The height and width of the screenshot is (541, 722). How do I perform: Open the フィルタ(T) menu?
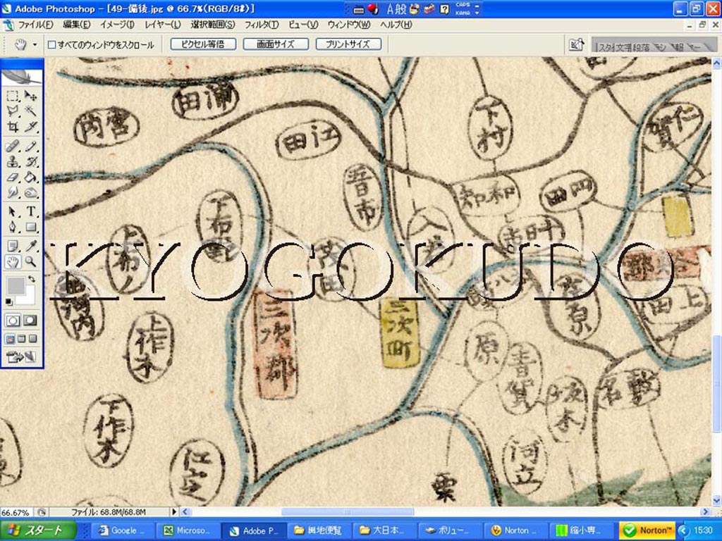coord(261,25)
